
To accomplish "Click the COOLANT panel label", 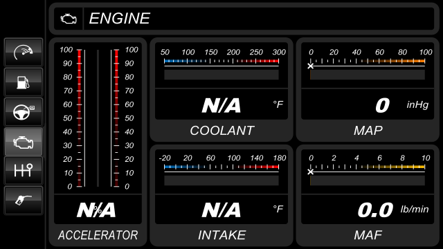I will click(x=221, y=131).
